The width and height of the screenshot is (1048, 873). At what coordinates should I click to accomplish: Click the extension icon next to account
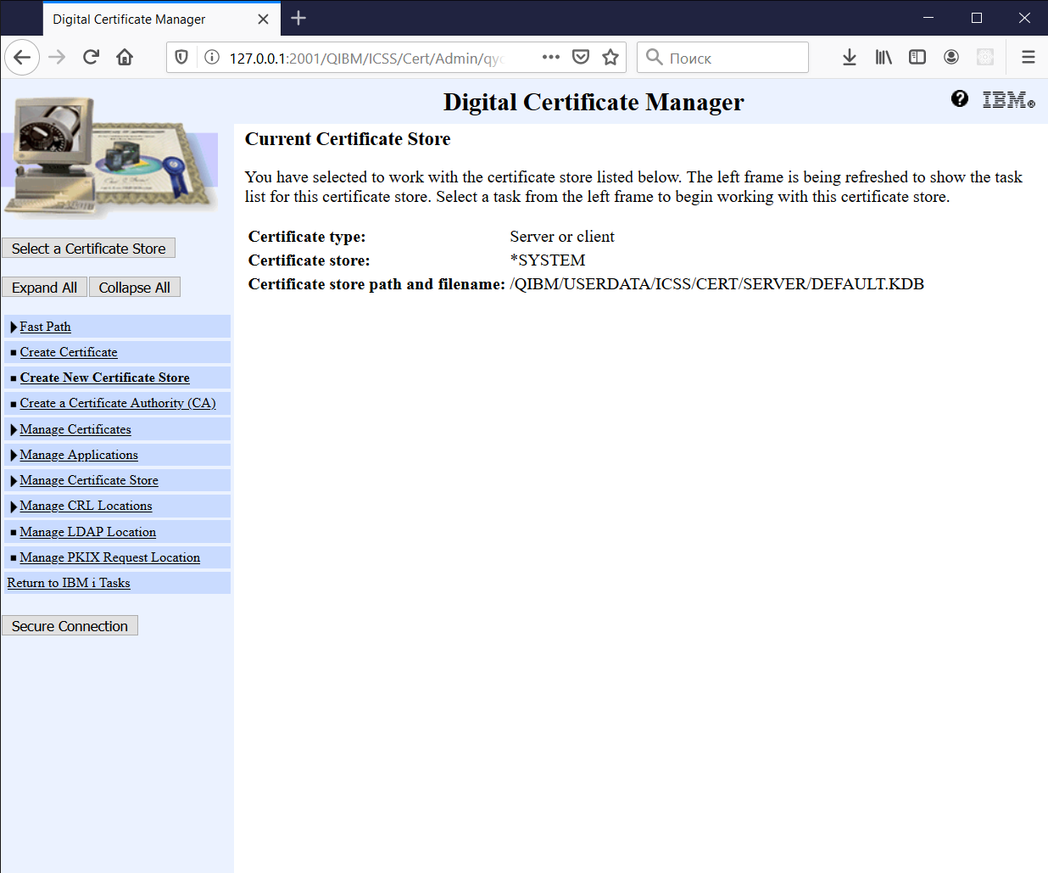pyautogui.click(x=985, y=58)
